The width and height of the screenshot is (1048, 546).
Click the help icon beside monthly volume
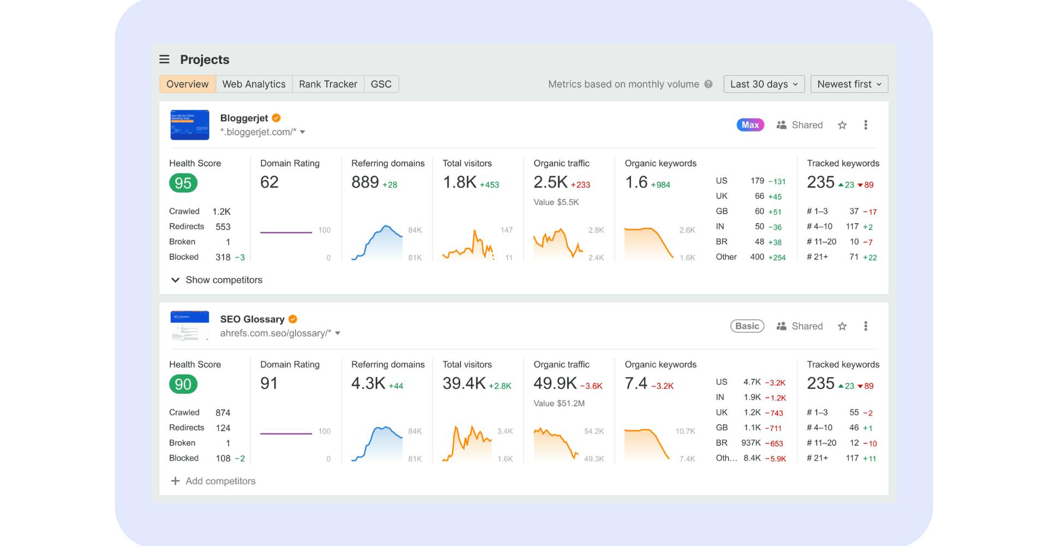(708, 84)
